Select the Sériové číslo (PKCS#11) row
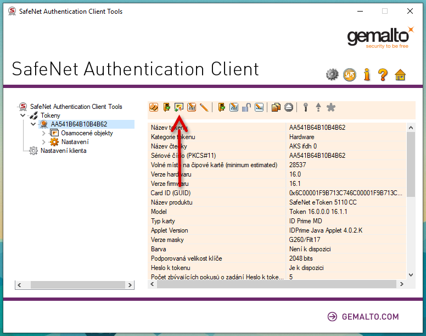Viewport: 426px width, 336px height. [x=277, y=156]
